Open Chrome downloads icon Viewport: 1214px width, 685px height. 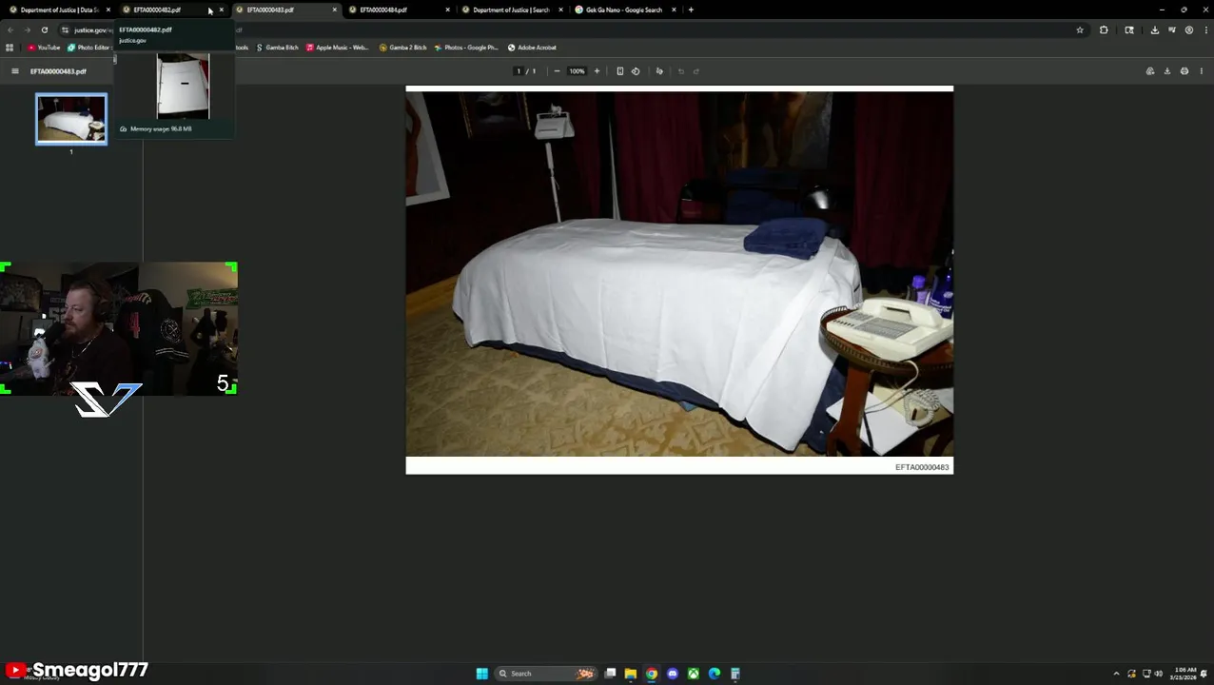click(1155, 30)
